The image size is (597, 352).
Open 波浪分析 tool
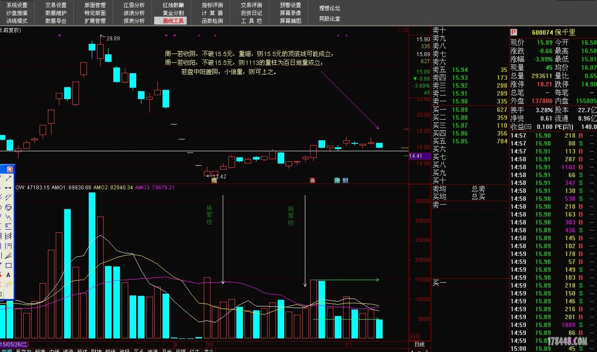(134, 13)
